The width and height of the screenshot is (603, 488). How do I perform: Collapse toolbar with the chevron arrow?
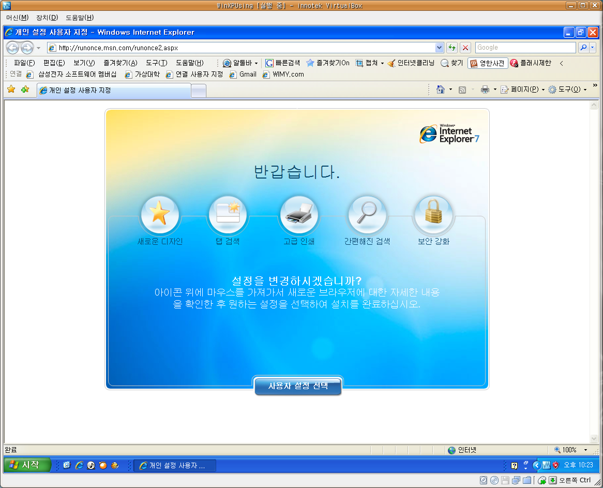tap(562, 63)
